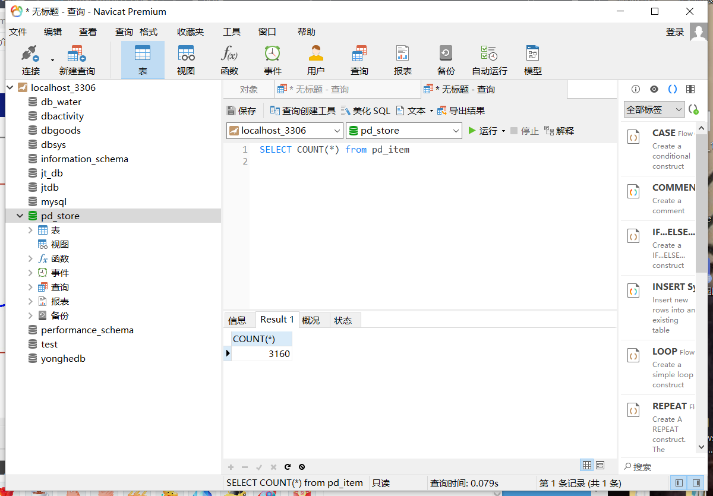Viewport: 713px width, 496px height.
Task: Click the eye preview icon in right panel
Action: point(654,89)
